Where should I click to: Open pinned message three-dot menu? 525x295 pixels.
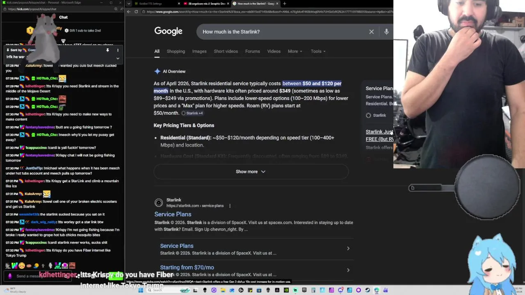tap(118, 50)
